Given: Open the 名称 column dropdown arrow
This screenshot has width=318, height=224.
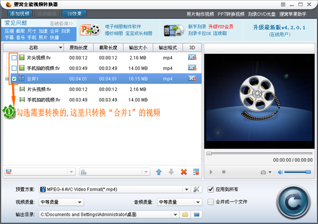Looking at the screenshot, I should tap(60, 48).
